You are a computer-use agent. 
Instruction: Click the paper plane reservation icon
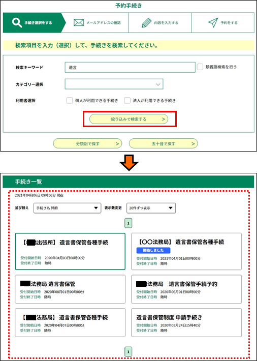[x=213, y=22]
